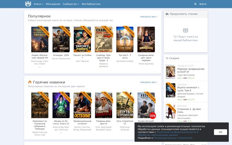Image resolution: width=232 pixels, height=145 pixels.
Task: Open the Рекомендательных технологиях link
Action: [x=173, y=138]
